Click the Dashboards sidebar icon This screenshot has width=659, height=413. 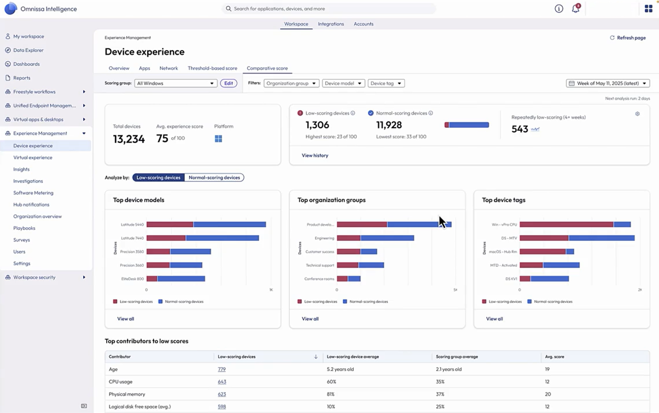point(8,64)
